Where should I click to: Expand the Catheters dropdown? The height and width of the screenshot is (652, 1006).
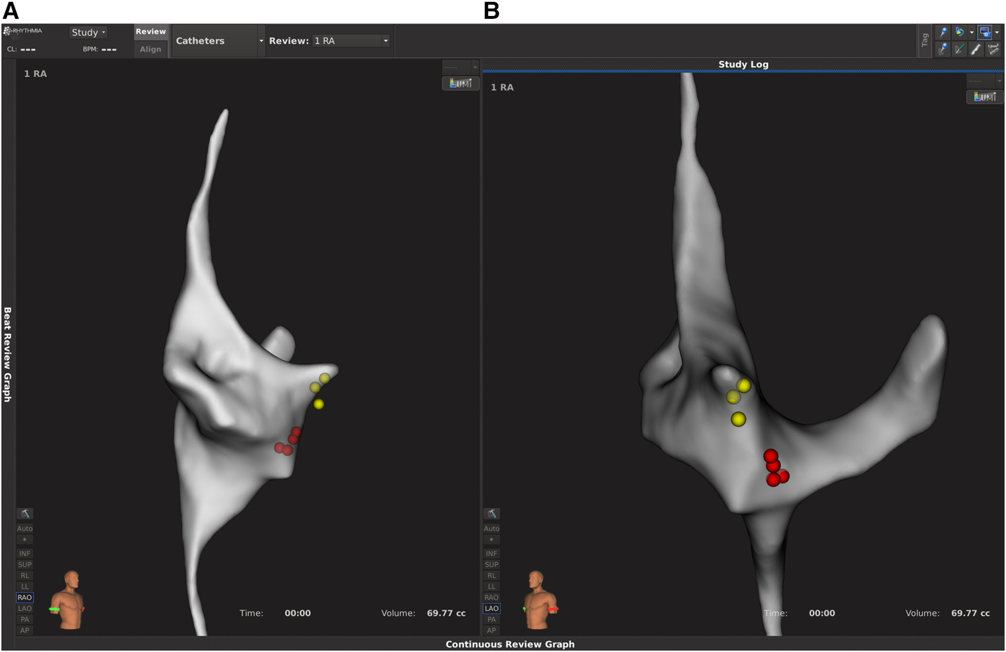coord(218,41)
